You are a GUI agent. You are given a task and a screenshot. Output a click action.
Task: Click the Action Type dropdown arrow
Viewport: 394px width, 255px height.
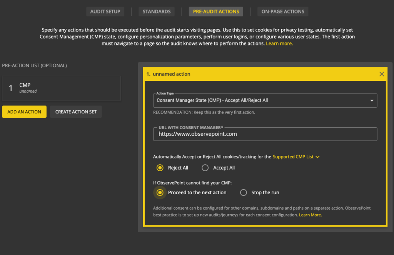pyautogui.click(x=372, y=100)
